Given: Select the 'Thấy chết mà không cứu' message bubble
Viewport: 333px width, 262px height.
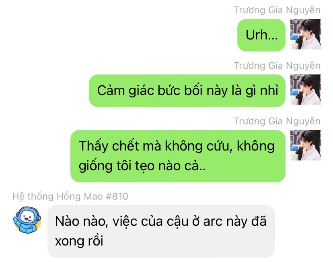Looking at the screenshot, I should (178, 156).
